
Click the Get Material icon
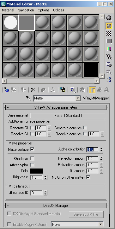(6, 90)
